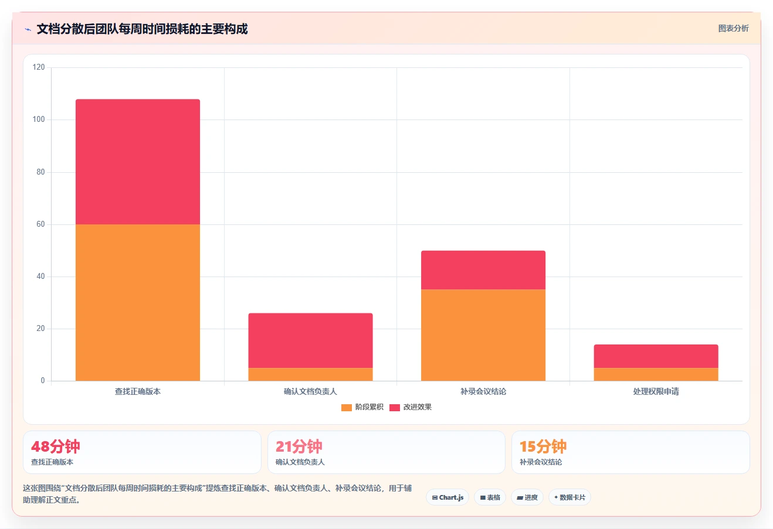The height and width of the screenshot is (529, 773).
Task: Click the 查找正确版本 caption under 48分钟
Action: click(52, 462)
